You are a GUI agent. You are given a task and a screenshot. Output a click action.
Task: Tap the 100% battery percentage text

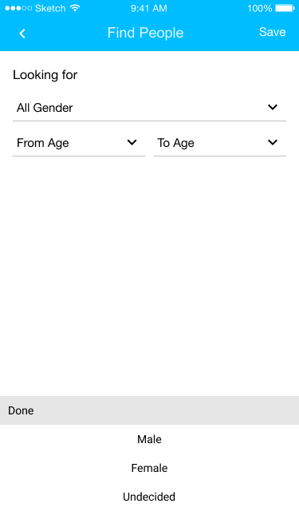coord(260,8)
